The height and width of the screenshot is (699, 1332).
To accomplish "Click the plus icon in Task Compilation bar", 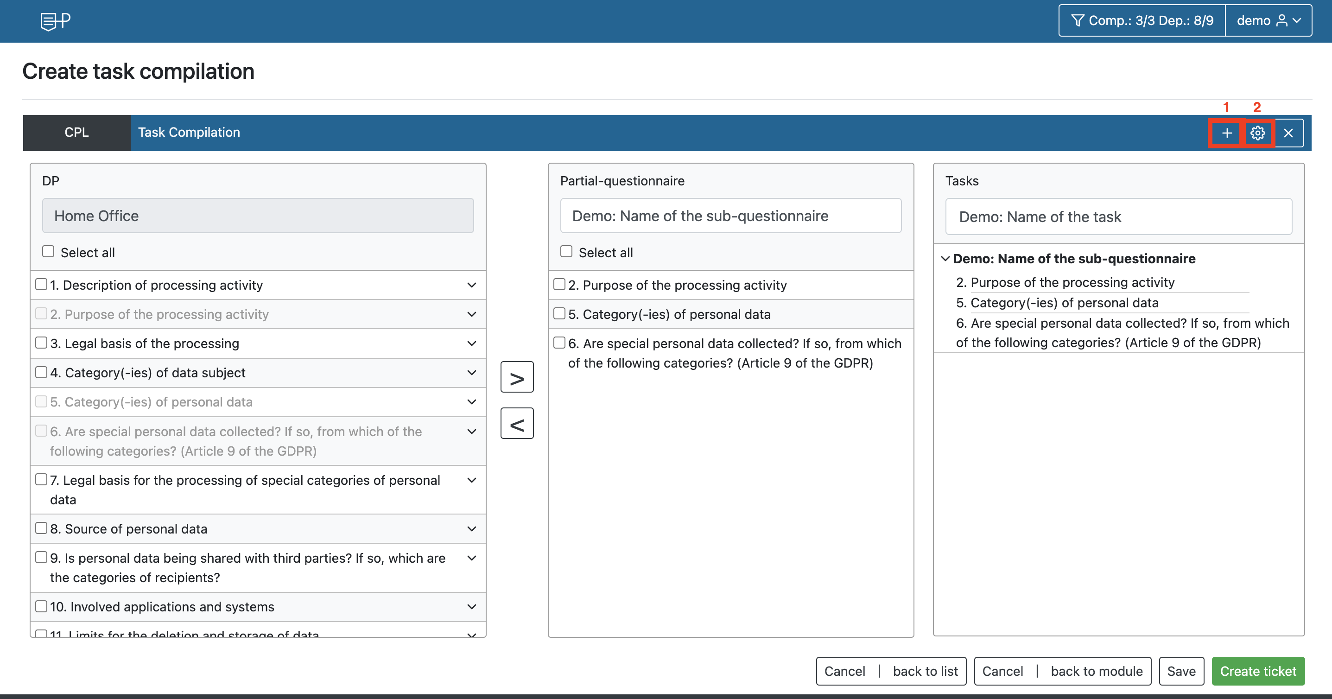I will (x=1226, y=133).
